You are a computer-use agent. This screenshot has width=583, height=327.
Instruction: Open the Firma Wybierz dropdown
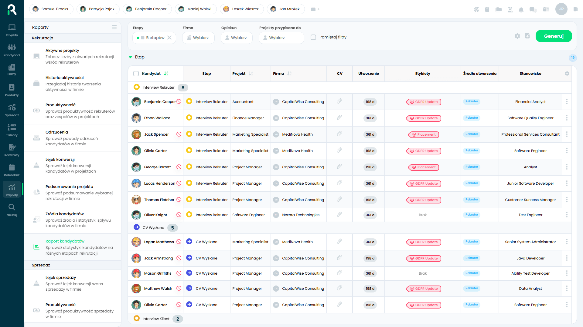coord(198,38)
